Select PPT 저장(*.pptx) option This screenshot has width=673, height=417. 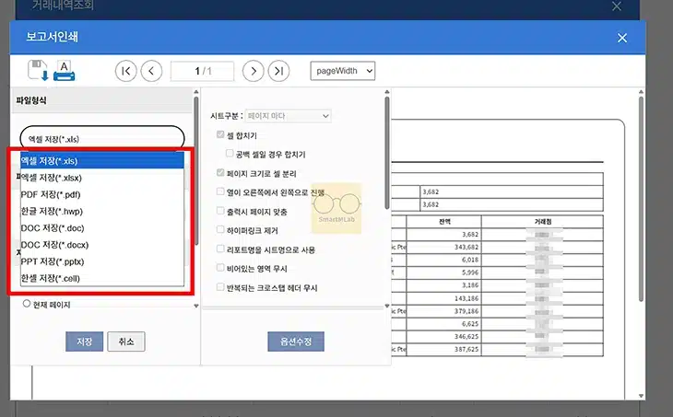tap(102, 261)
